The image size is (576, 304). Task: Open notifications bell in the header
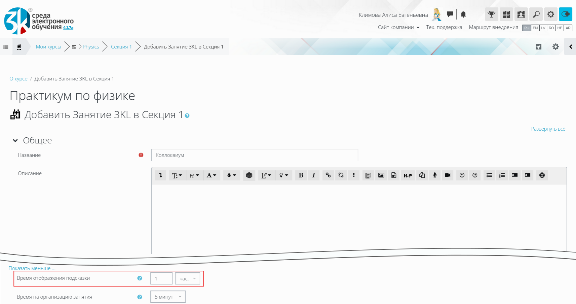tap(463, 14)
